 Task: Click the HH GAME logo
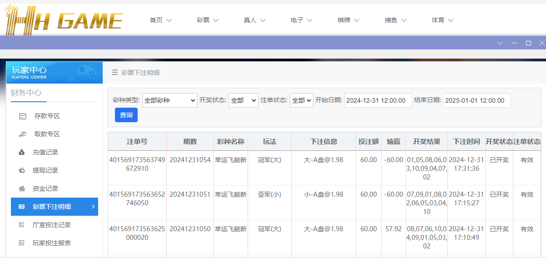(64, 20)
